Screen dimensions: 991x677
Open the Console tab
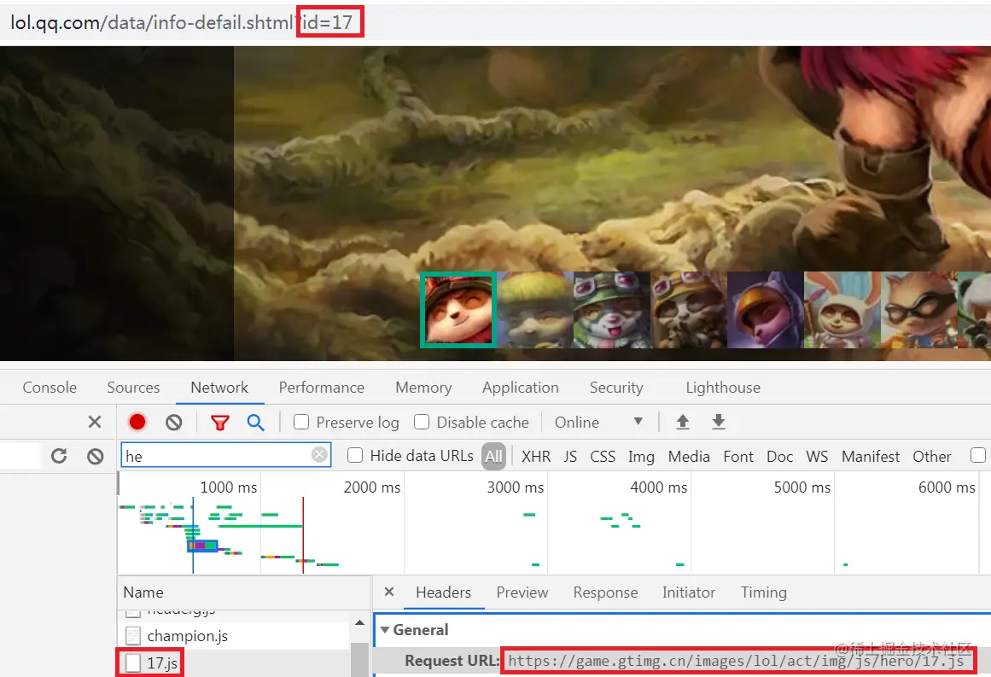pos(50,387)
